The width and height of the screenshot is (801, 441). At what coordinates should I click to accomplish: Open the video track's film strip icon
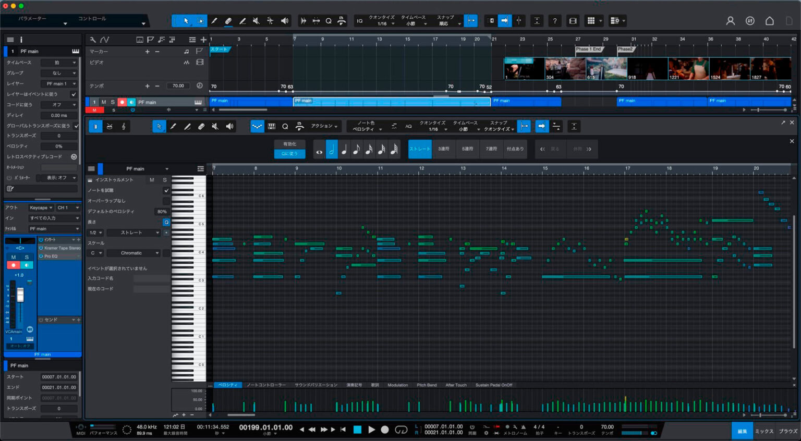pos(200,62)
